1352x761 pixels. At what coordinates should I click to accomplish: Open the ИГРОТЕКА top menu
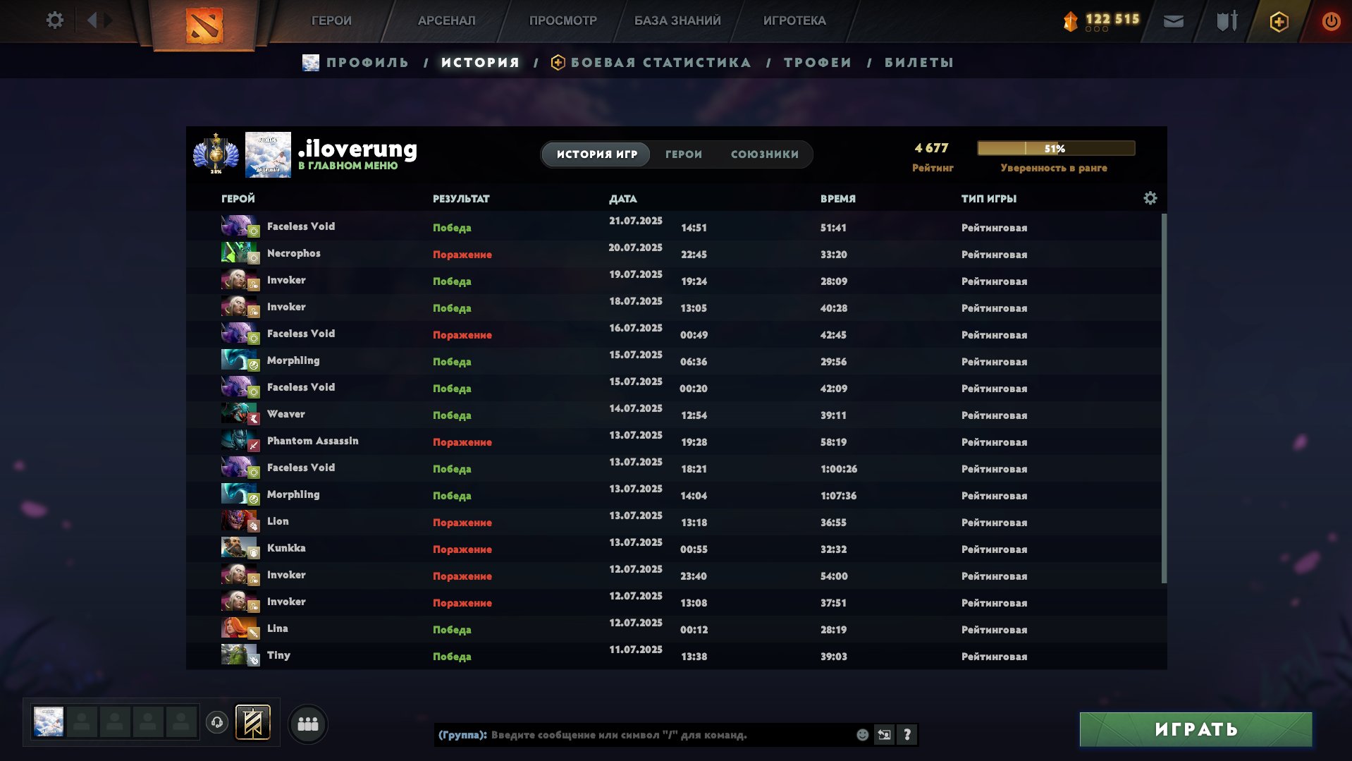[794, 20]
